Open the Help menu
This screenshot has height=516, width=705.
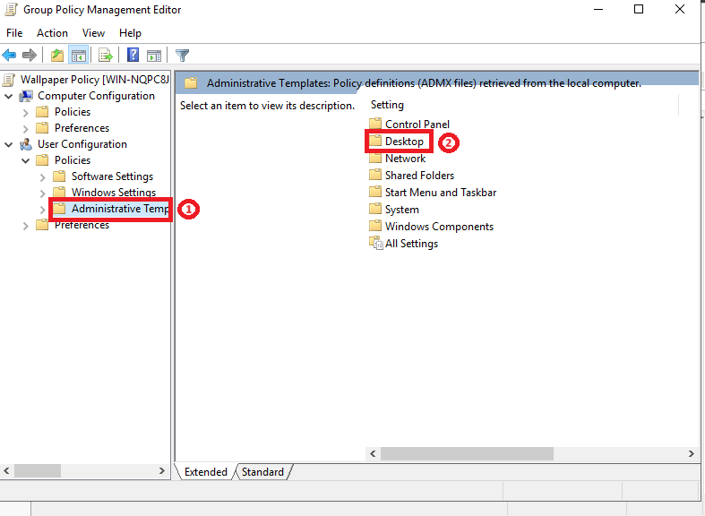131,33
